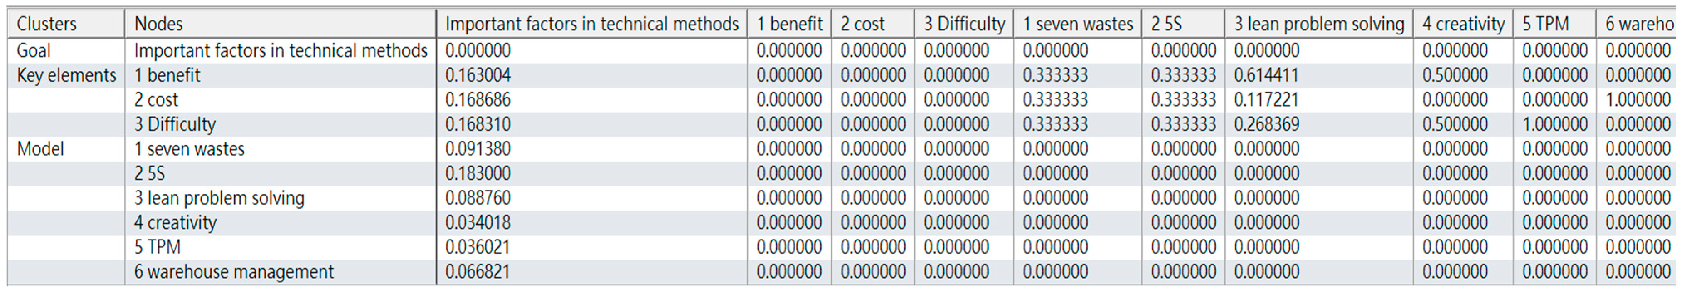Viewport: 1682px width, 292px height.
Task: Select the cell showing 0.091380
Action: point(478,149)
